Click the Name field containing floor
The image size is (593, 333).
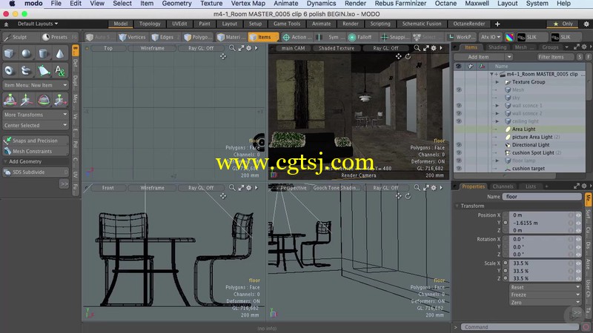click(542, 196)
